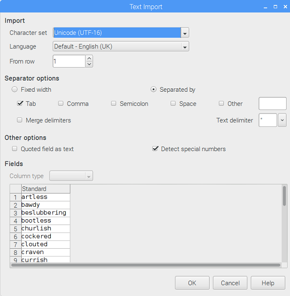The width and height of the screenshot is (290, 296).
Task: Click the Other separator text box
Action: click(x=273, y=103)
